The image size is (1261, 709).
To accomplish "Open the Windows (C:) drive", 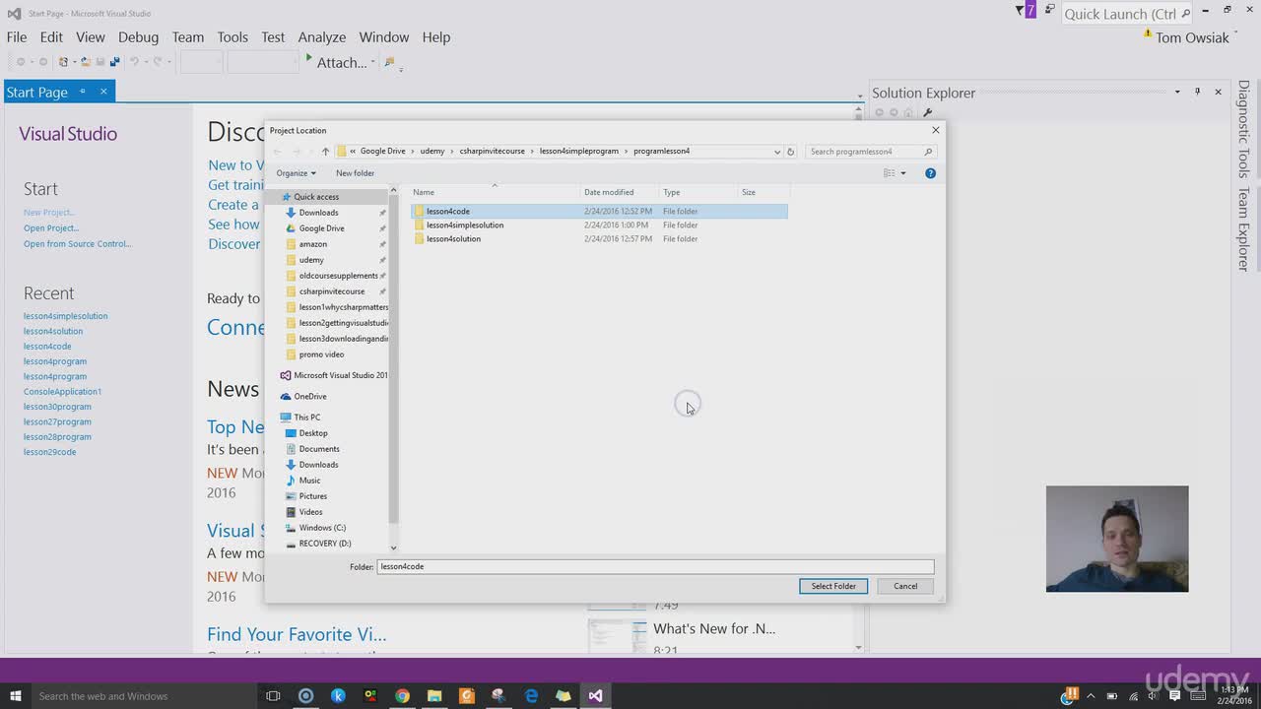I will (322, 528).
